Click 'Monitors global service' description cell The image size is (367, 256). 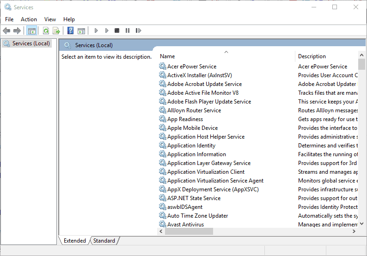328,181
